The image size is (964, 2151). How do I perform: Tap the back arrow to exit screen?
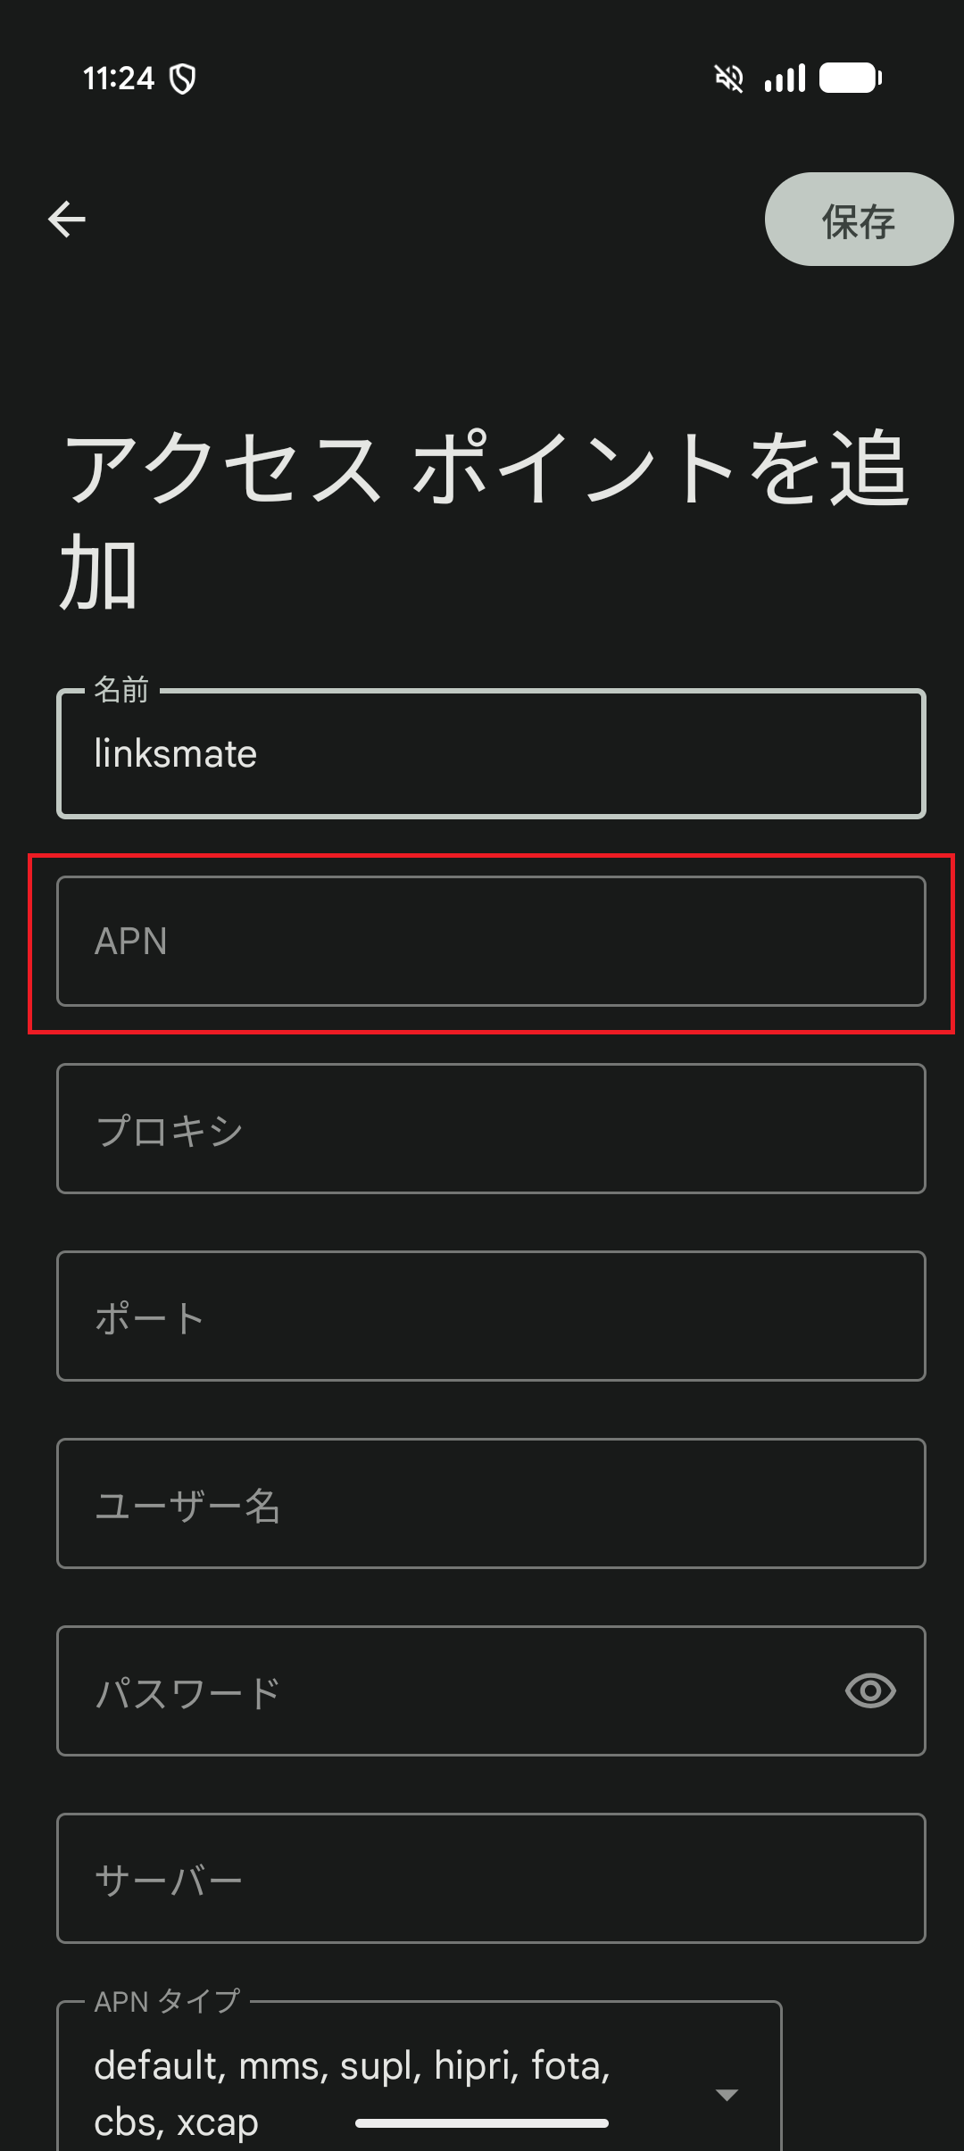pos(65,219)
